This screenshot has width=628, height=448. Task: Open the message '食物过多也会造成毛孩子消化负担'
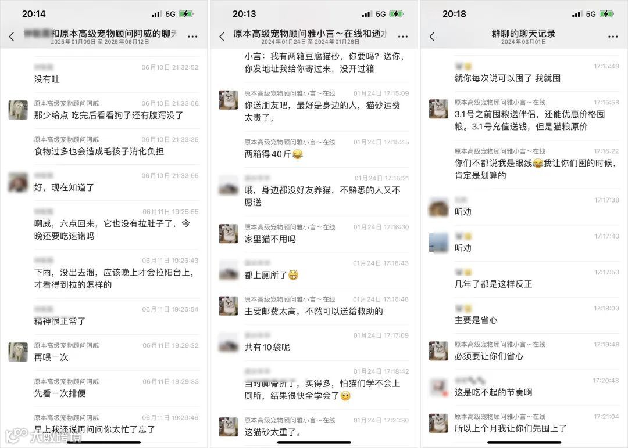tap(99, 151)
